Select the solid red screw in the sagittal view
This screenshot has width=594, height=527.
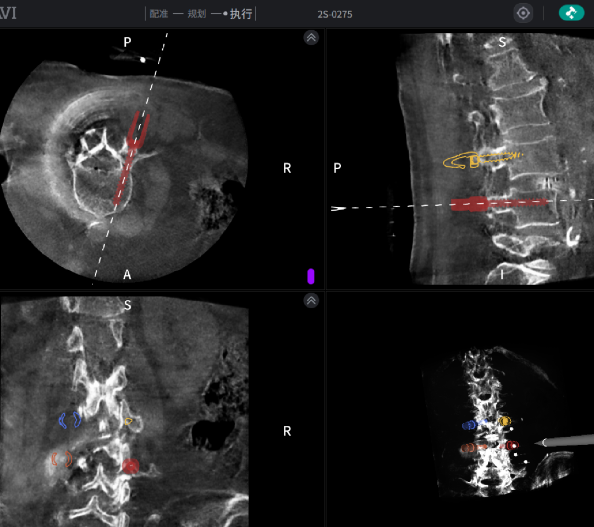click(x=498, y=204)
